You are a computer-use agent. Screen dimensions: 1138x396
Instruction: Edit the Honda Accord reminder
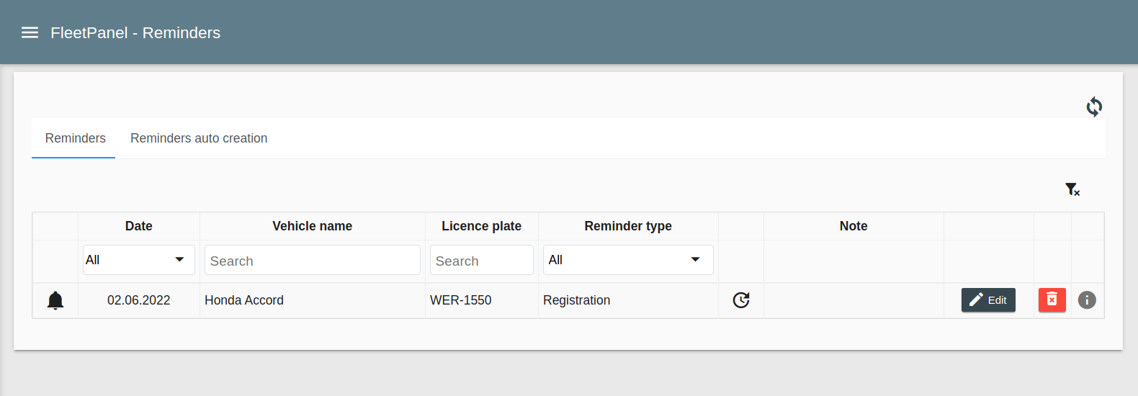[x=987, y=300]
